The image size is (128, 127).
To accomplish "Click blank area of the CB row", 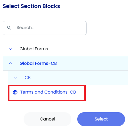I will tap(79, 78).
